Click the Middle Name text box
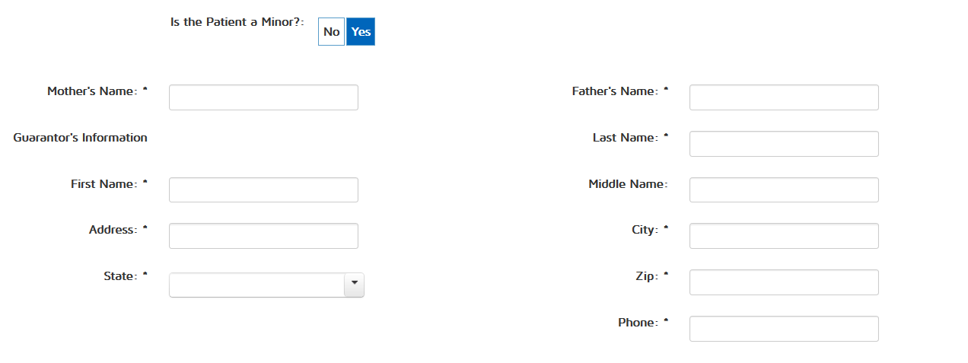The height and width of the screenshot is (363, 968). click(x=784, y=190)
